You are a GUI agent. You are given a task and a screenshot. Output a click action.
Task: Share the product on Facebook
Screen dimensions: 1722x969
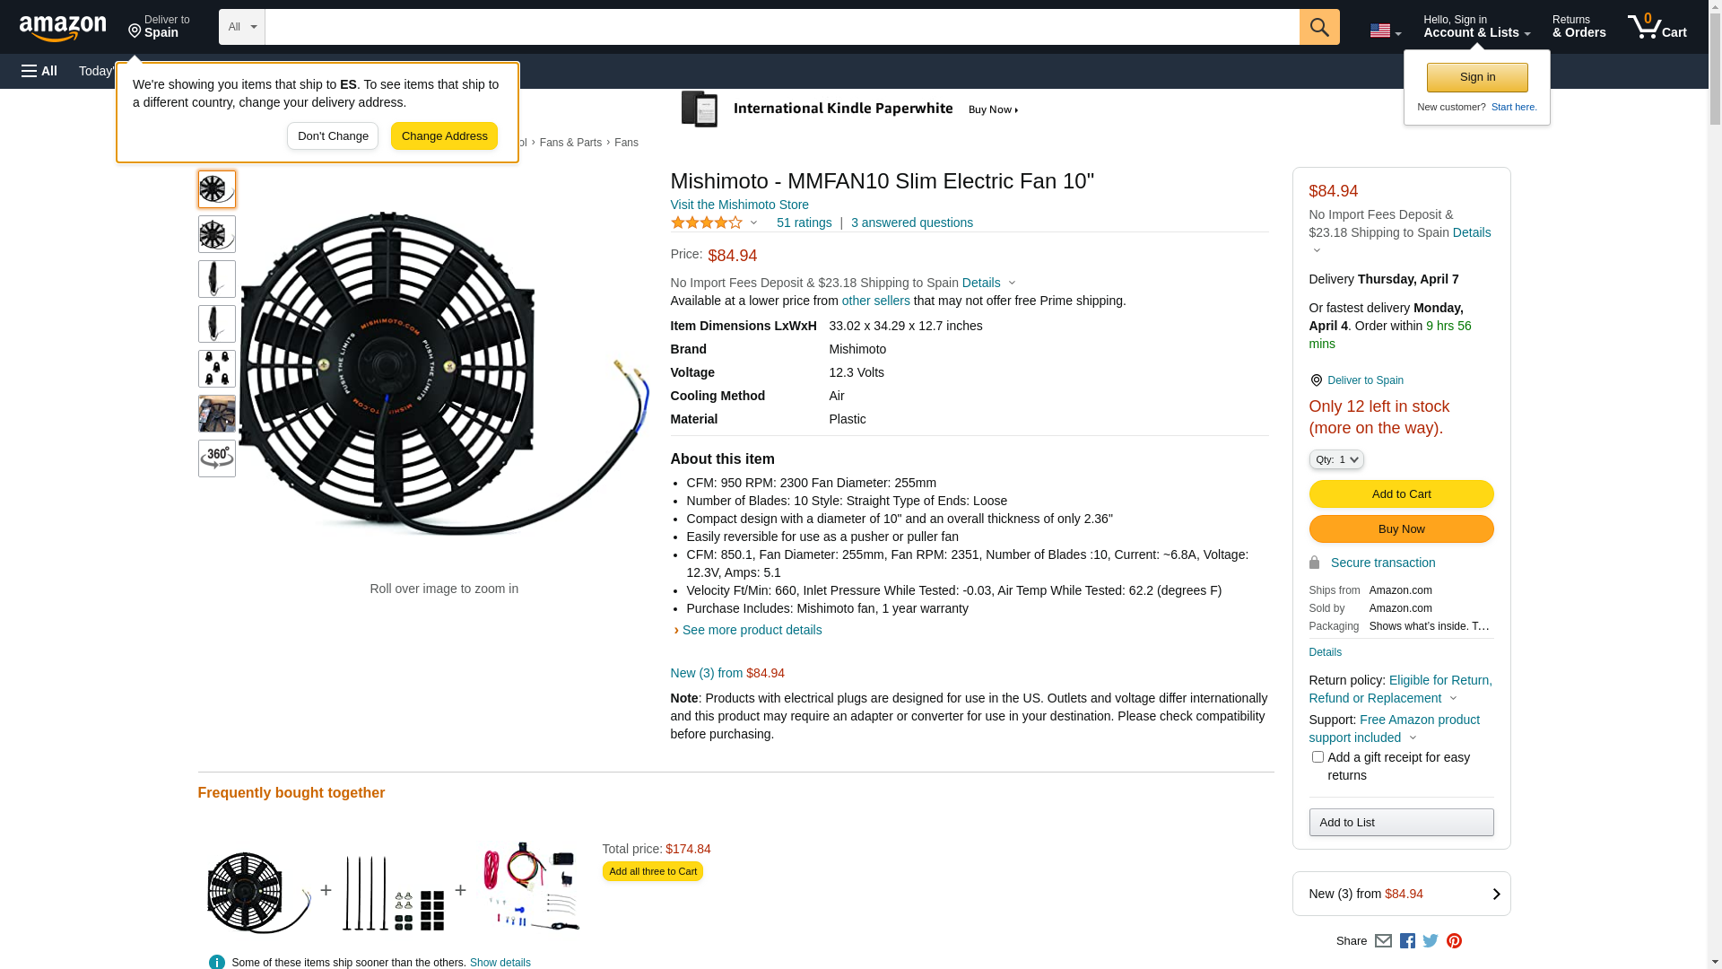pyautogui.click(x=1407, y=941)
